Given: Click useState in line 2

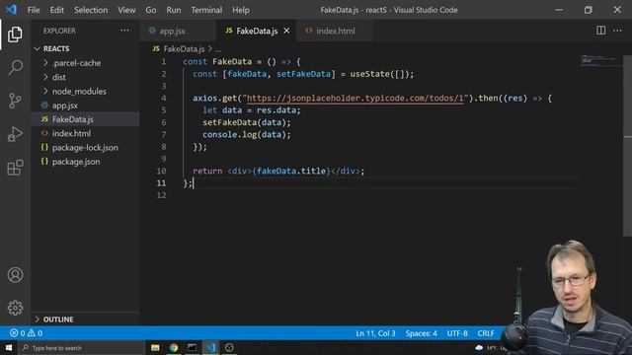Looking at the screenshot, I should [369, 74].
